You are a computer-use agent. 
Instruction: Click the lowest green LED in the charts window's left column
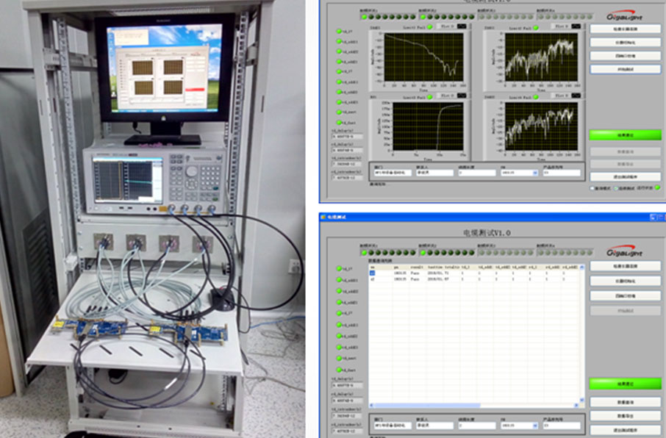tap(339, 122)
